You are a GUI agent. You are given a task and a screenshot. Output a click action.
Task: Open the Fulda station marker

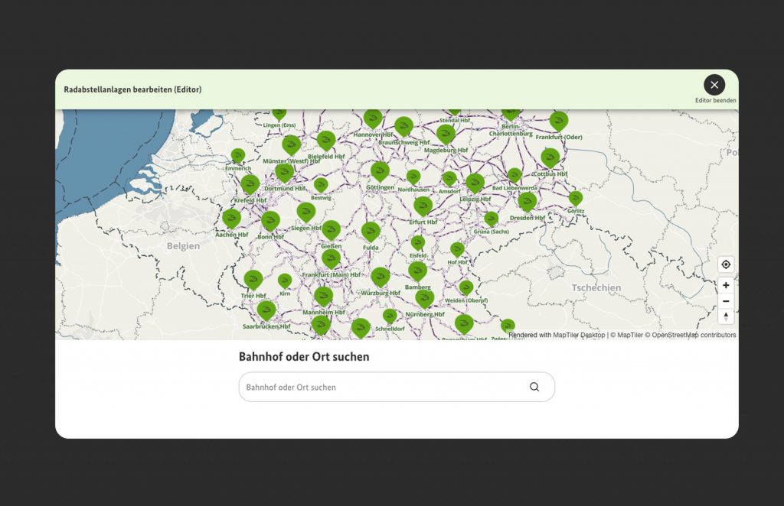coord(371,232)
